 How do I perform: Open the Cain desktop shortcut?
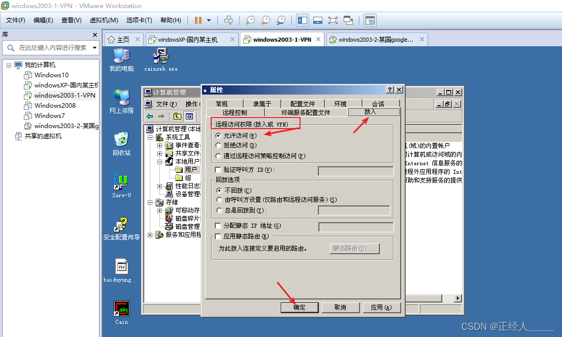[x=121, y=310]
